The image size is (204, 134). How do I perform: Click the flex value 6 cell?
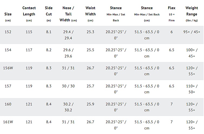point(172,32)
